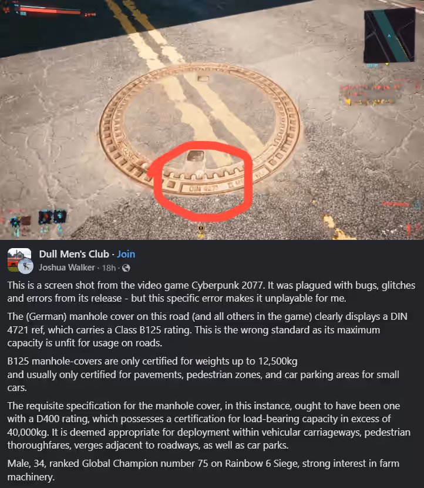The image size is (424, 488).
Task: Click the globe public-privacy icon
Action: (x=126, y=268)
